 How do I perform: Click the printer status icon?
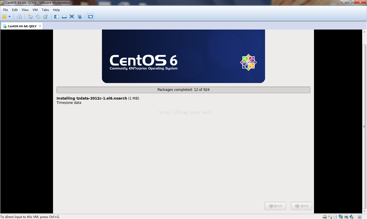pyautogui.click(x=346, y=217)
